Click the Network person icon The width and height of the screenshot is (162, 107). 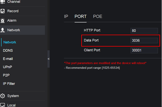coord(3,30)
